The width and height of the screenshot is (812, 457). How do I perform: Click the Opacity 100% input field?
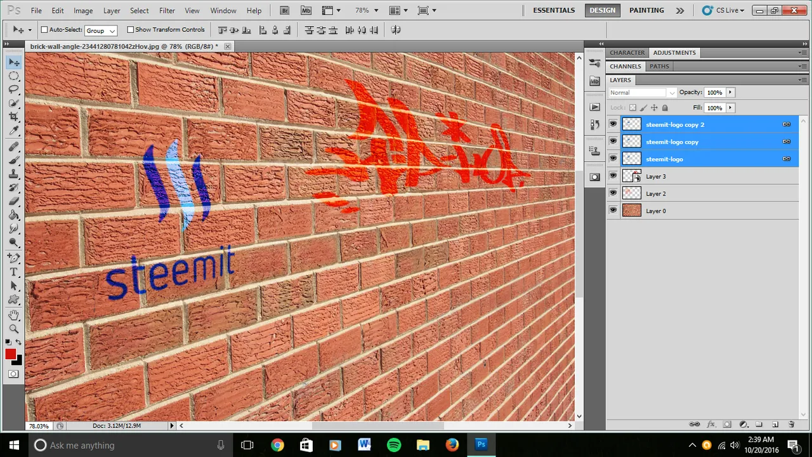715,93
